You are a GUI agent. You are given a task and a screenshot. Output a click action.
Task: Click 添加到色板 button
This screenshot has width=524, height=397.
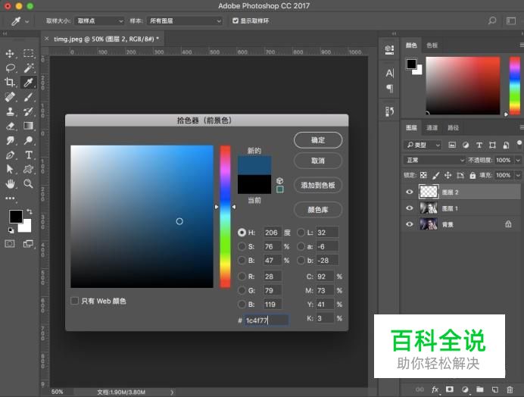318,186
